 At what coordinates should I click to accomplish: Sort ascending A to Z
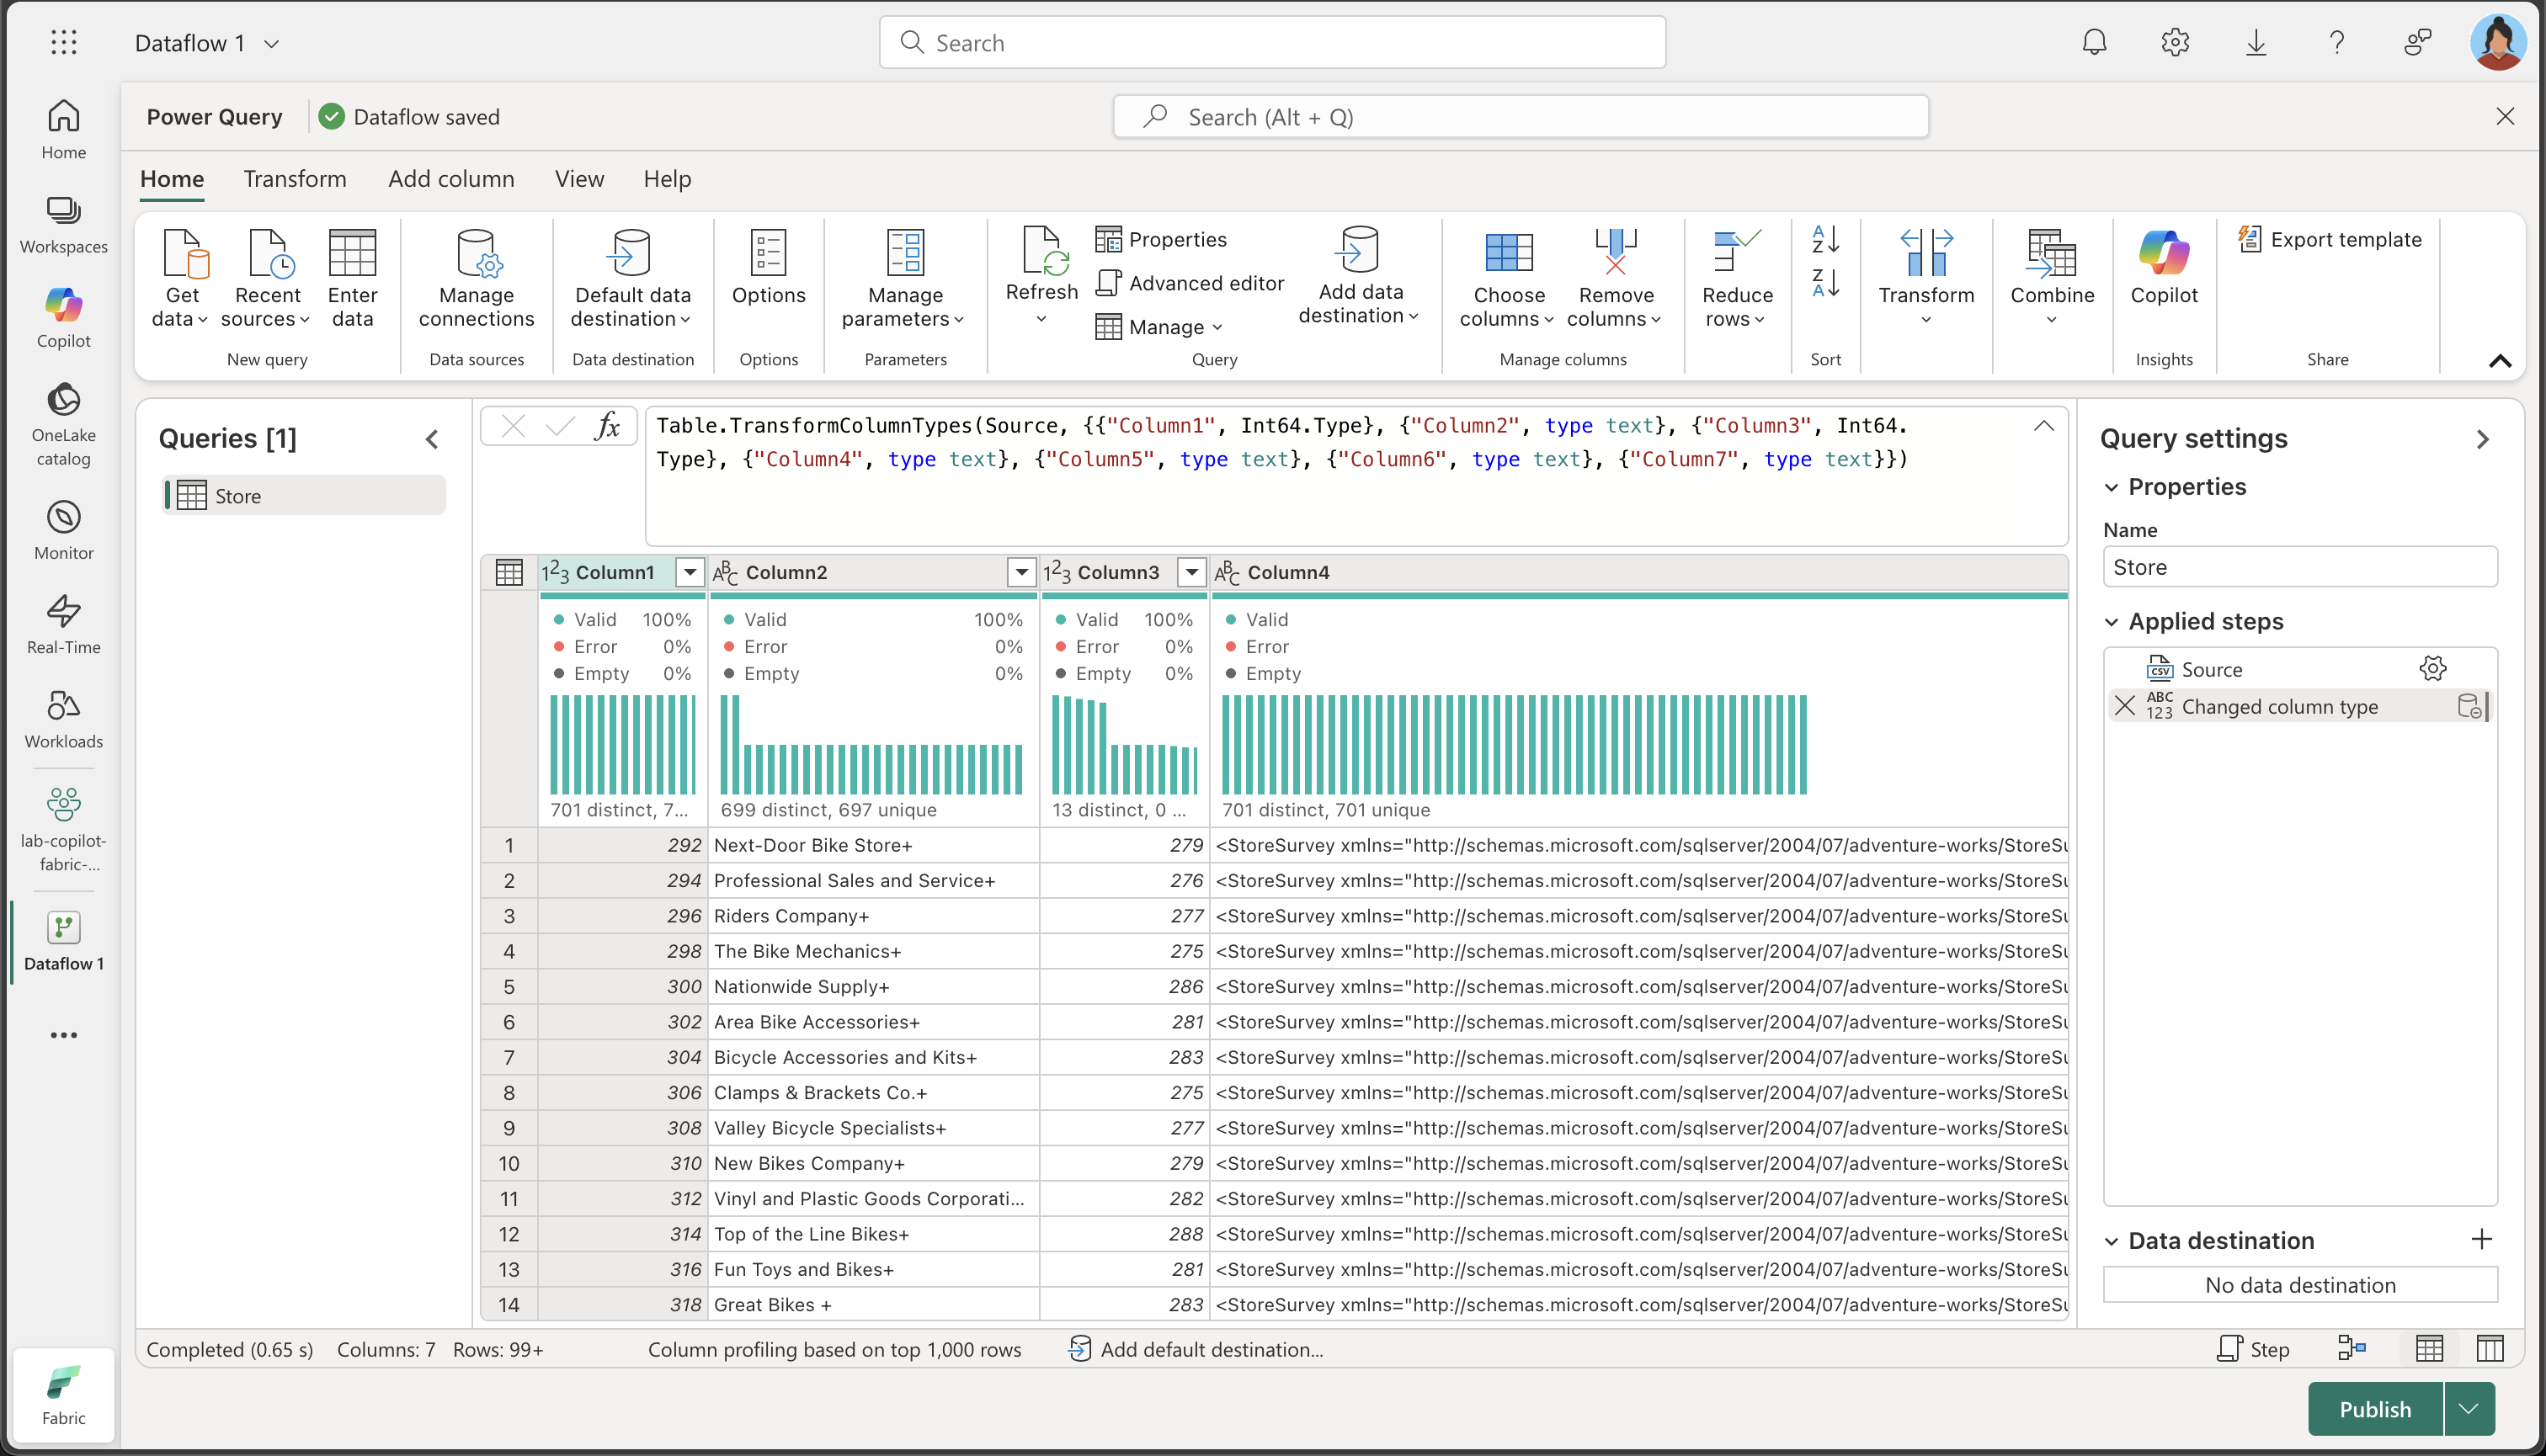coord(1825,240)
